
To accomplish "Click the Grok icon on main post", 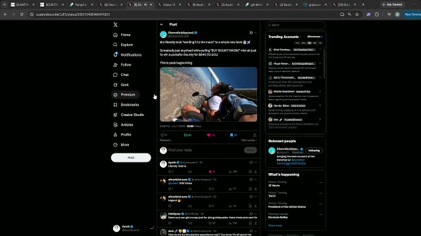I will point(251,33).
